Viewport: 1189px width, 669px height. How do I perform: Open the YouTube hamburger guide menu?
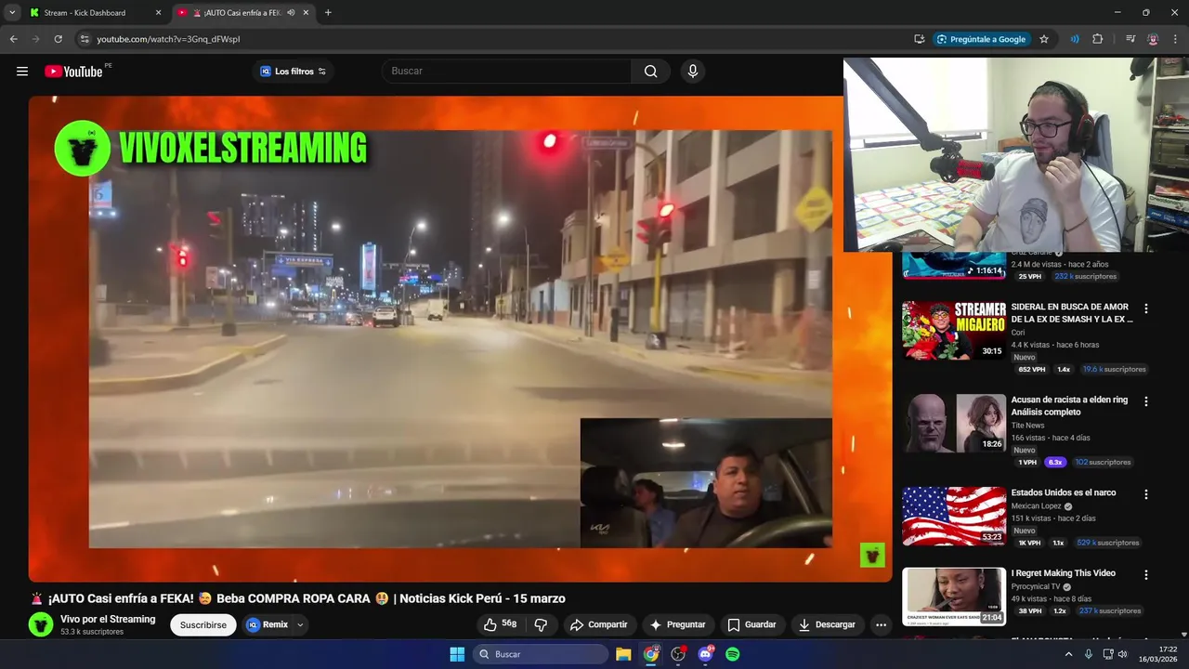22,72
